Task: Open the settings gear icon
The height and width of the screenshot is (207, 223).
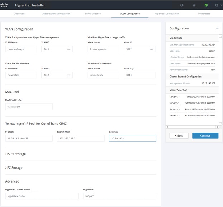Action: pos(217,5)
